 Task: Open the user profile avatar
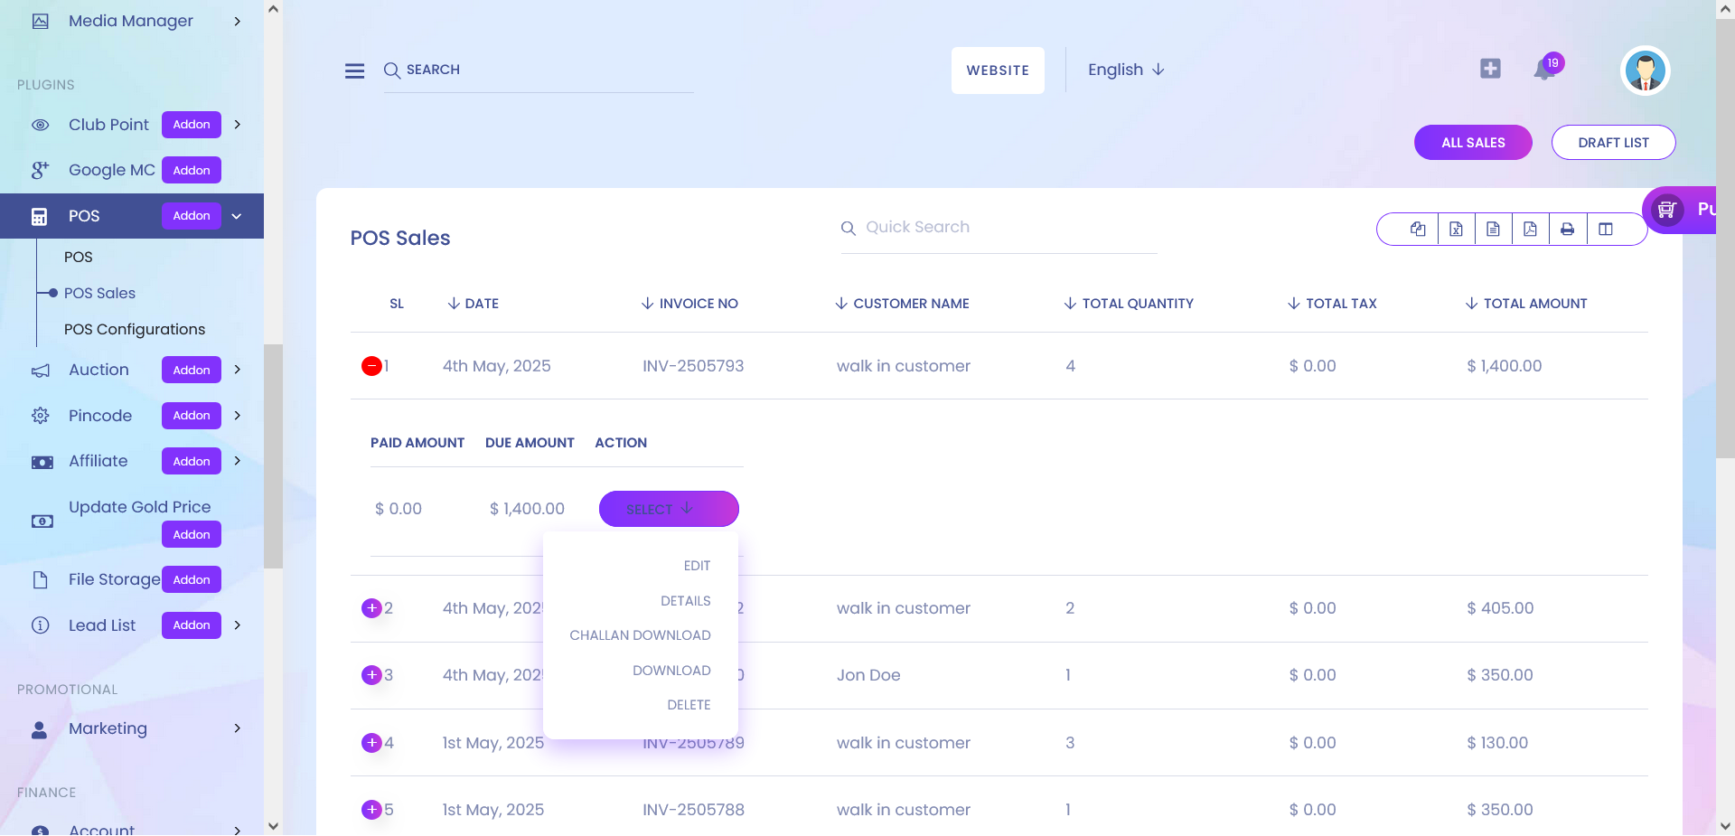[1645, 70]
